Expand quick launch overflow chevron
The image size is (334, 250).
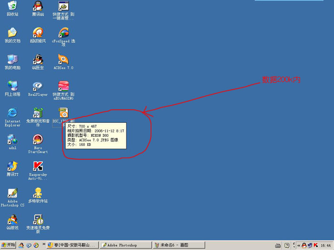point(44,244)
